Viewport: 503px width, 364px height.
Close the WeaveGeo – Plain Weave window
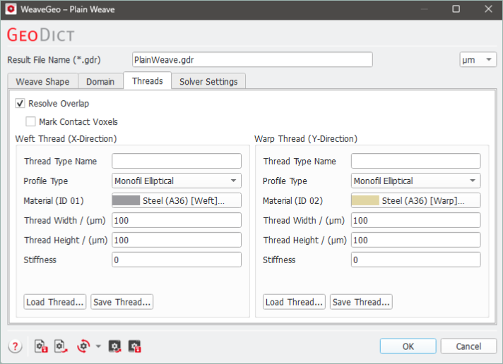tap(488, 9)
